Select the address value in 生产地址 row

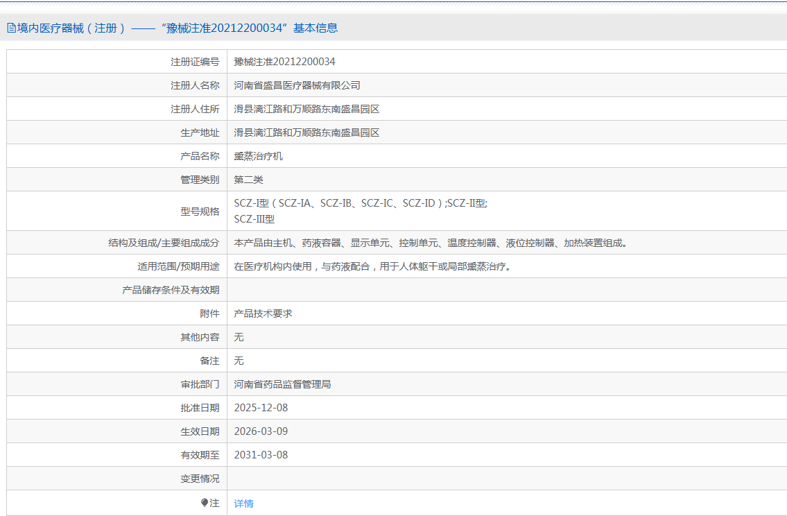point(306,132)
